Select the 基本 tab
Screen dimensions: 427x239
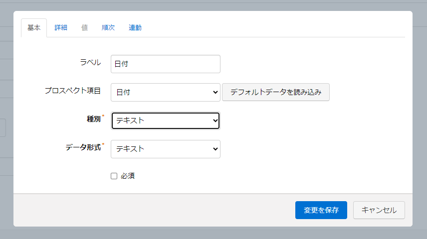coord(34,28)
